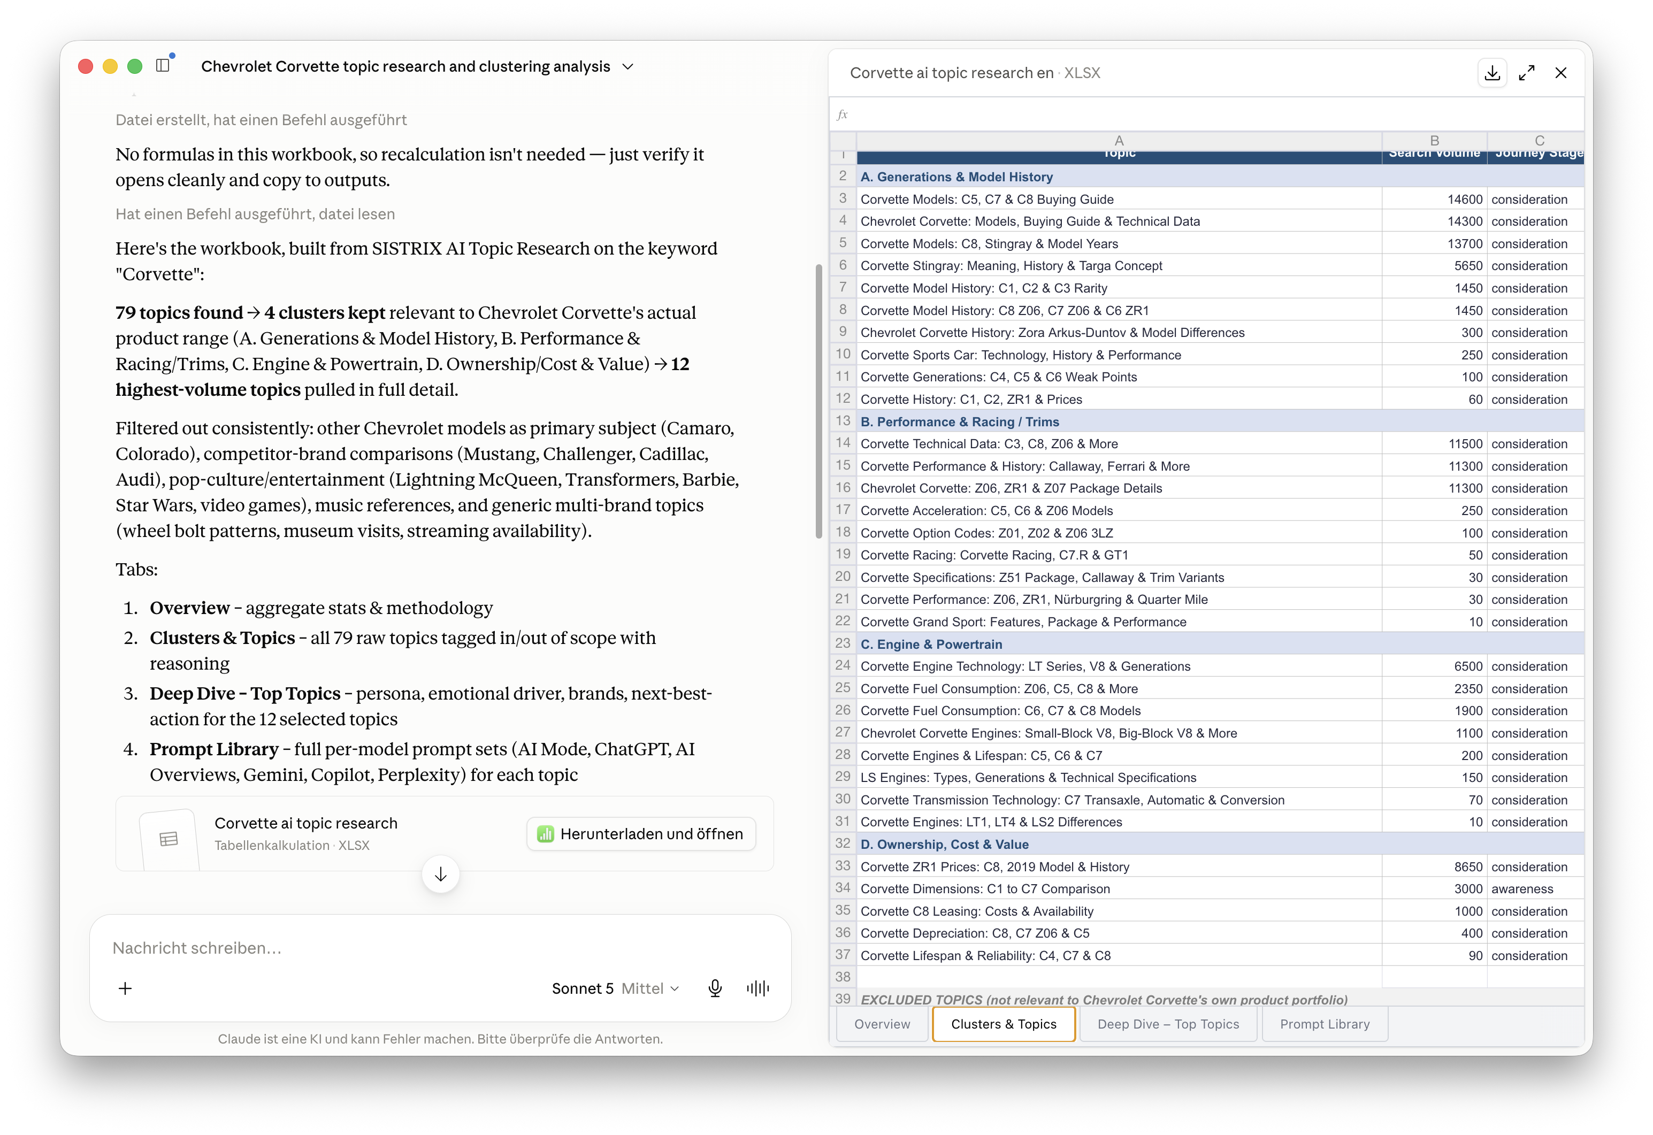Viewport: 1653px width, 1135px height.
Task: Click 'B. Performance & Racing / Trims' cell
Action: click(x=1119, y=421)
